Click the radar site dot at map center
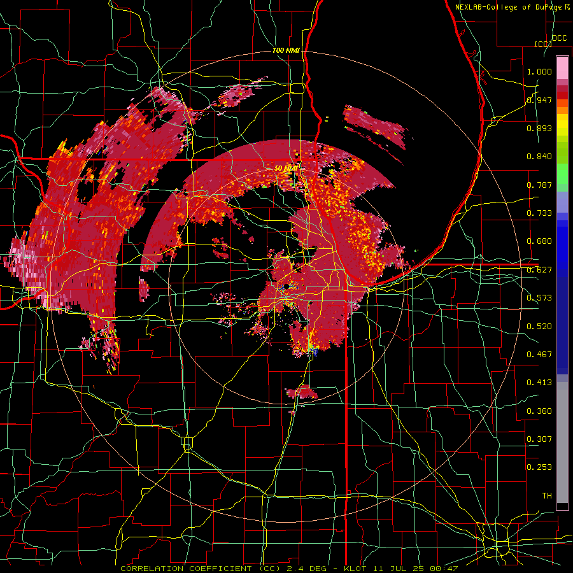The height and width of the screenshot is (573, 573). click(x=287, y=286)
